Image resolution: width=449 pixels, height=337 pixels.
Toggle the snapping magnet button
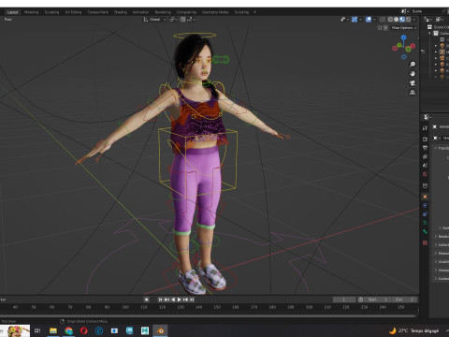pos(182,20)
